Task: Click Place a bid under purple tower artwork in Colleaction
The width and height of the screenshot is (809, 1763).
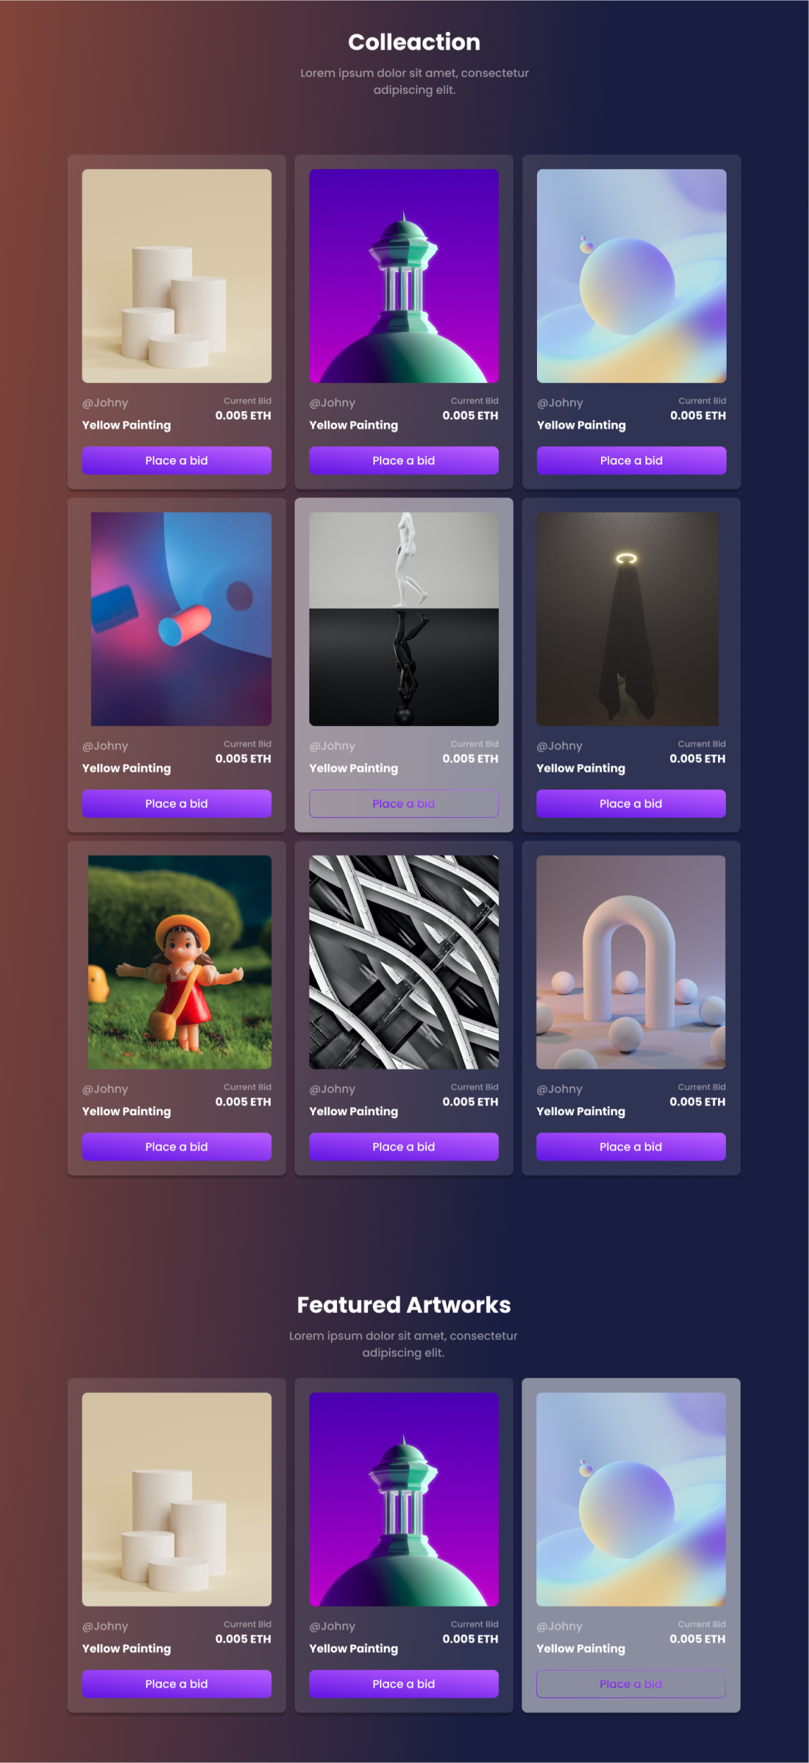Action: click(x=404, y=460)
